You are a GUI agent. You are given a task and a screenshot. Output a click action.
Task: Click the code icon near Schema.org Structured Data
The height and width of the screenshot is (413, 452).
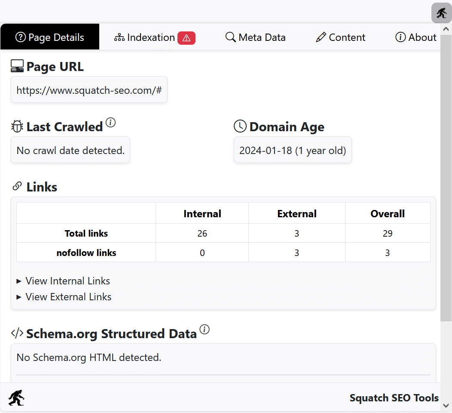[16, 333]
